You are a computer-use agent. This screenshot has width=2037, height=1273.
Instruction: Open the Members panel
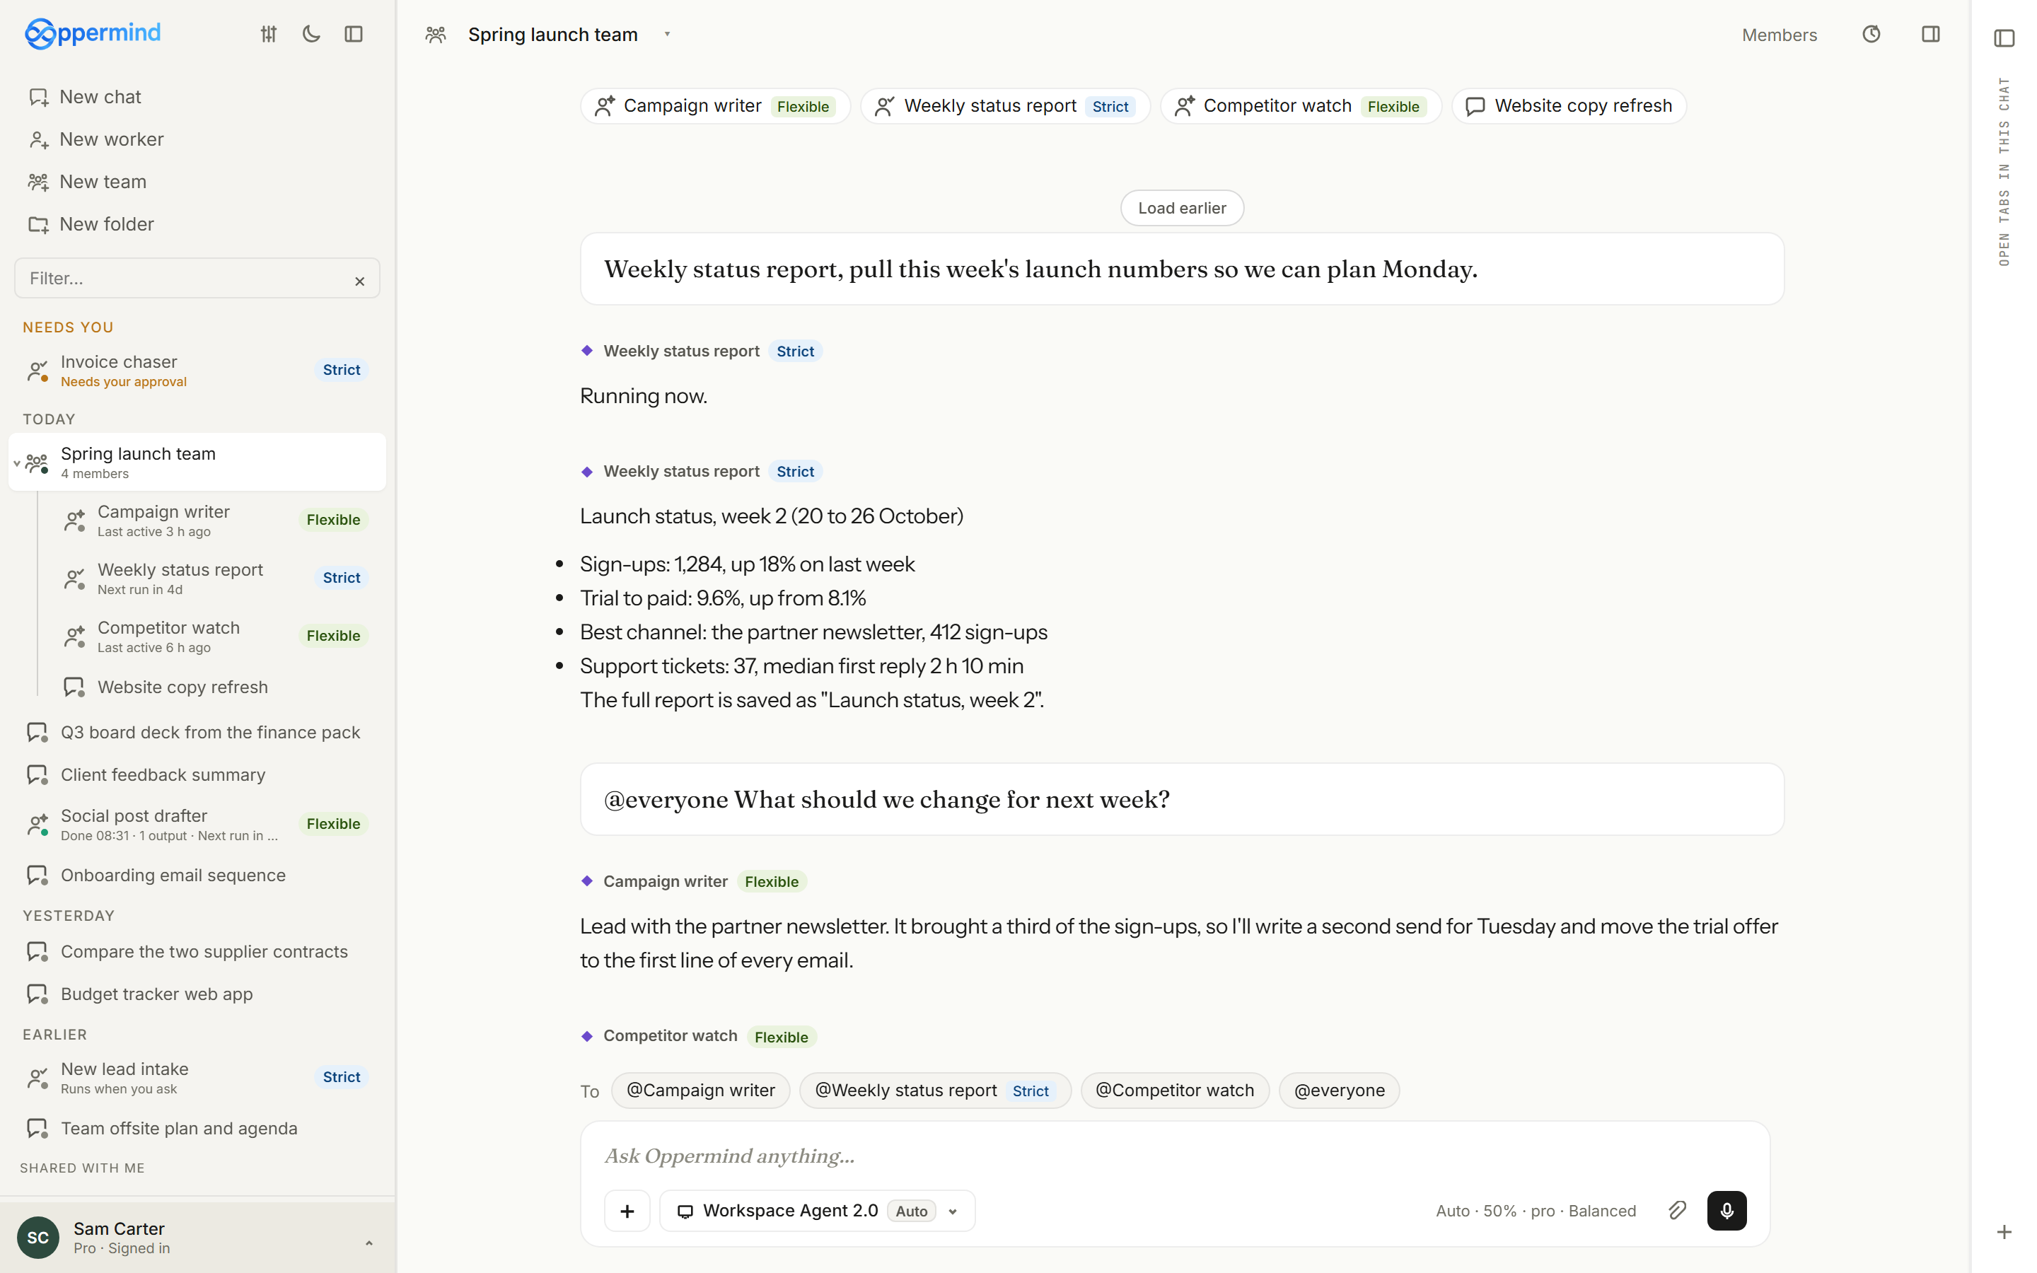pyautogui.click(x=1779, y=35)
